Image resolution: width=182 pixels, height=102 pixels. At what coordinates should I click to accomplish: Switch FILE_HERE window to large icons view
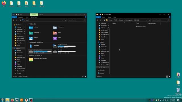tap(169, 76)
